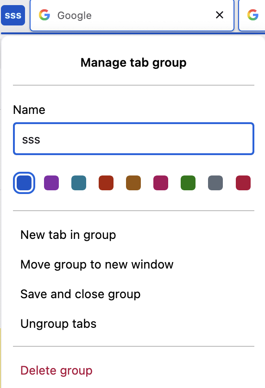Viewport: 265px width, 388px height.
Task: Close the Google tab
Action: click(220, 15)
